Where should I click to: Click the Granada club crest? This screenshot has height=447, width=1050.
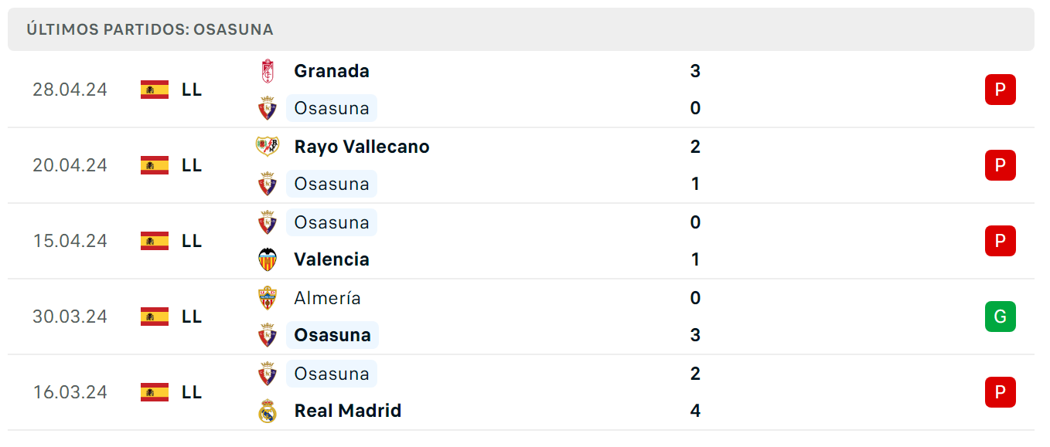pos(267,71)
